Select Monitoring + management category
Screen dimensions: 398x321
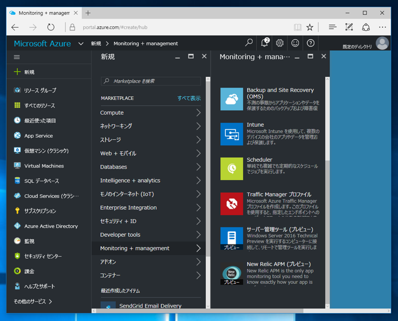(x=149, y=248)
